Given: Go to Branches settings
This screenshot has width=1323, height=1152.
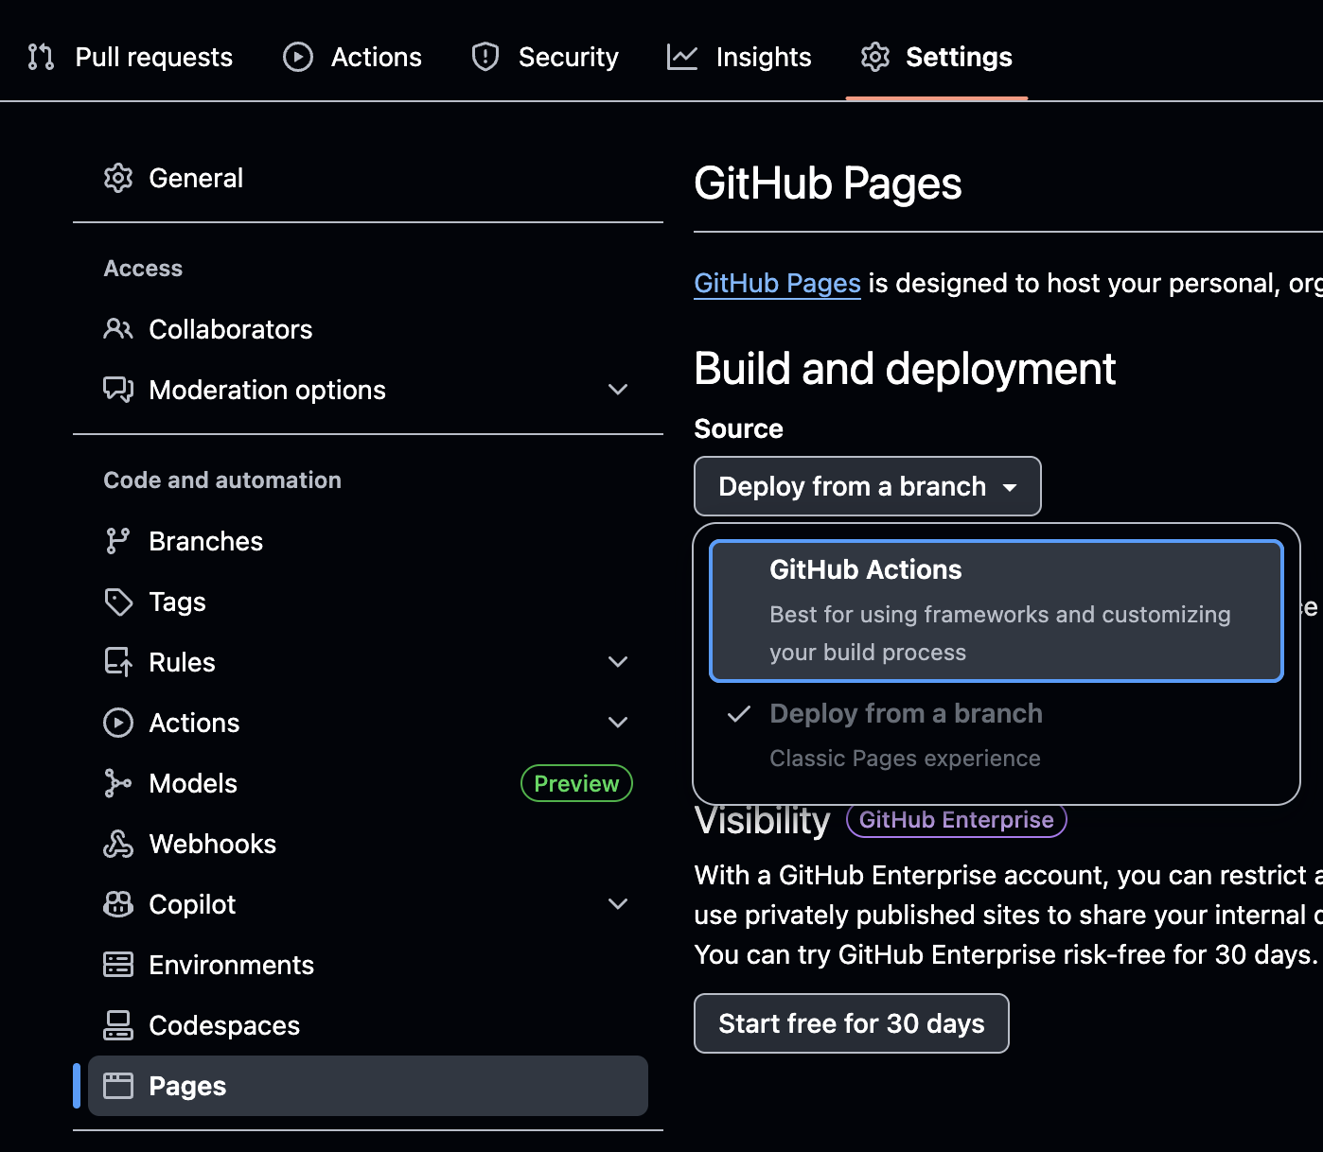Looking at the screenshot, I should click(368, 541).
